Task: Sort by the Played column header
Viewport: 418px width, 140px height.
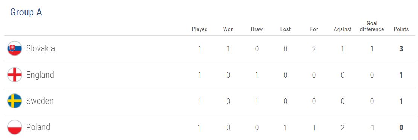Action: pyautogui.click(x=200, y=29)
